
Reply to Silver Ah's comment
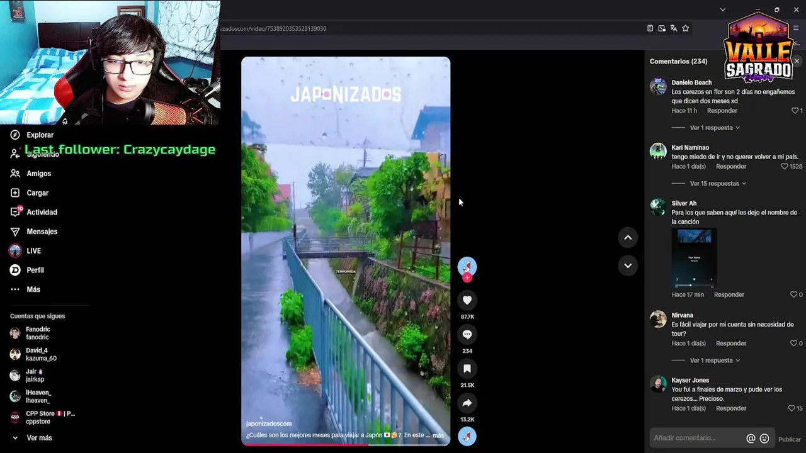point(729,294)
